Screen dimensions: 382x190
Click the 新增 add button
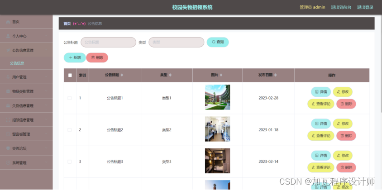point(75,58)
